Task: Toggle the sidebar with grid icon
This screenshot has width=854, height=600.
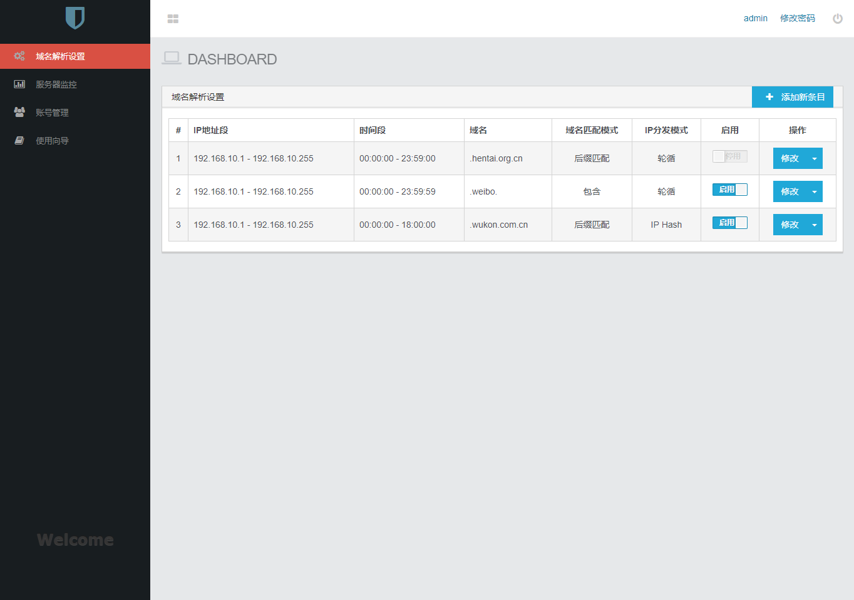Action: [173, 19]
